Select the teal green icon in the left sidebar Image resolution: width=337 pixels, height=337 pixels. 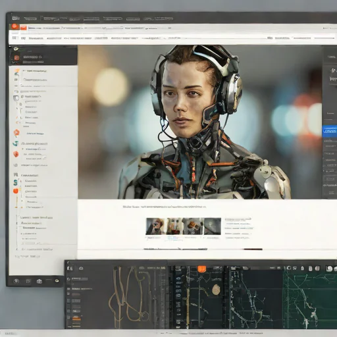point(16,143)
